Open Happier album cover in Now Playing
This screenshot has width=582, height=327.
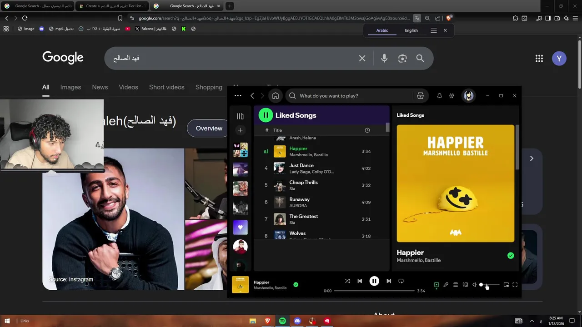pyautogui.click(x=456, y=183)
